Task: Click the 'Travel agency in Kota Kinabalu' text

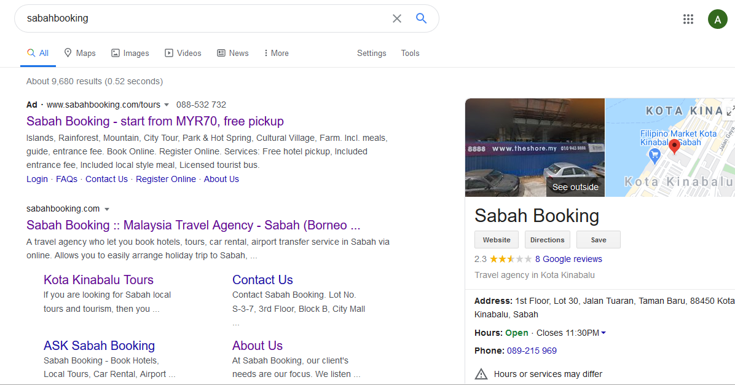Action: point(535,275)
